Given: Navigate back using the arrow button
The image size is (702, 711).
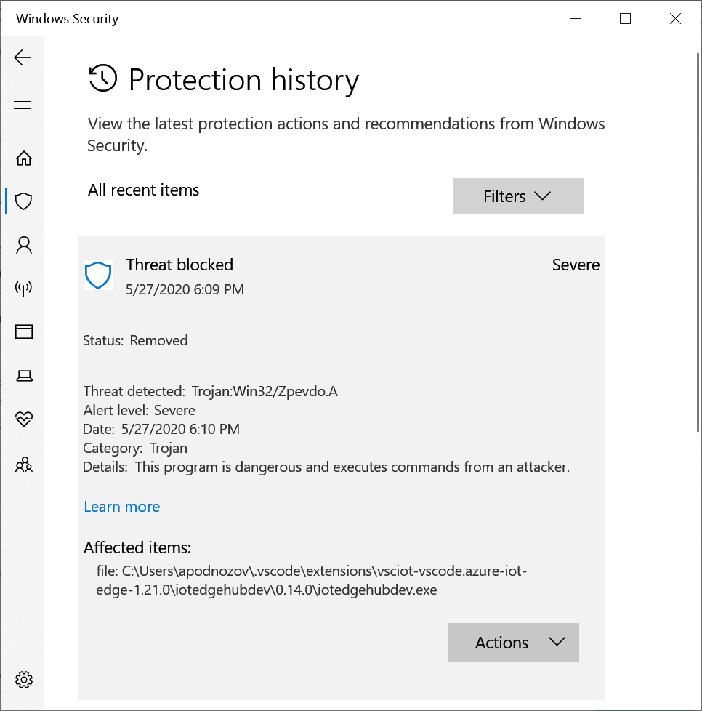Looking at the screenshot, I should click(x=23, y=57).
